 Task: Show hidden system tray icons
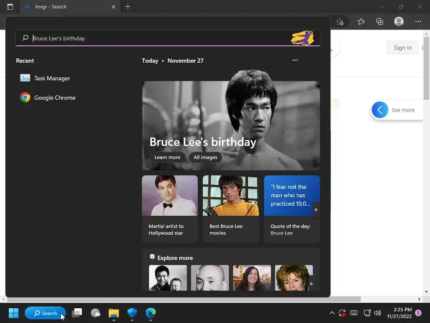(x=332, y=313)
